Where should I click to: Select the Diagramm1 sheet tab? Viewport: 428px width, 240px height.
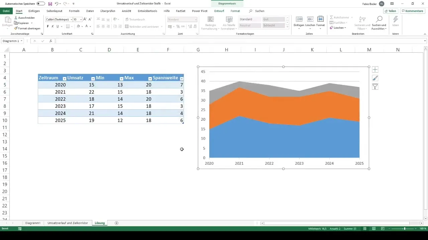(x=33, y=223)
